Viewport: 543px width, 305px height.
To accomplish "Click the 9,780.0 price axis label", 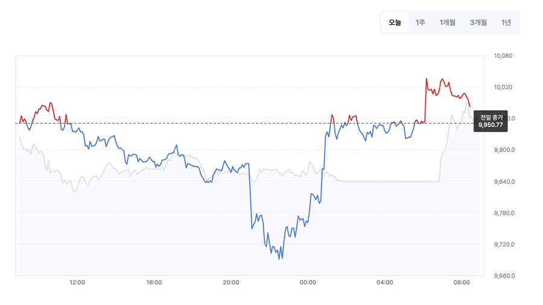I will (x=504, y=213).
